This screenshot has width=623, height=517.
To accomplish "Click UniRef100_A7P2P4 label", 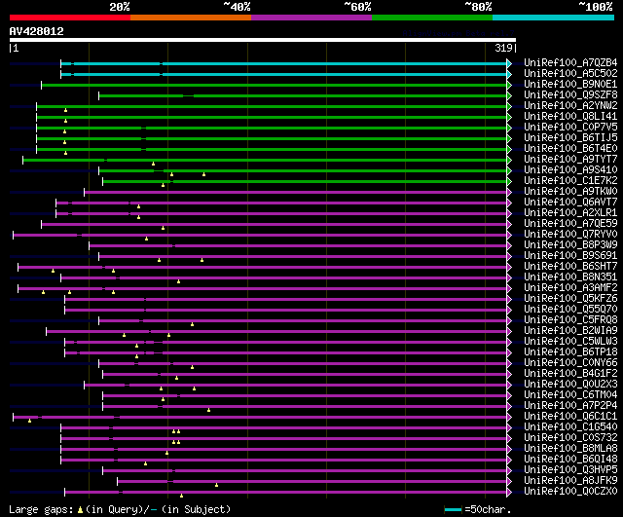I will (570, 406).
